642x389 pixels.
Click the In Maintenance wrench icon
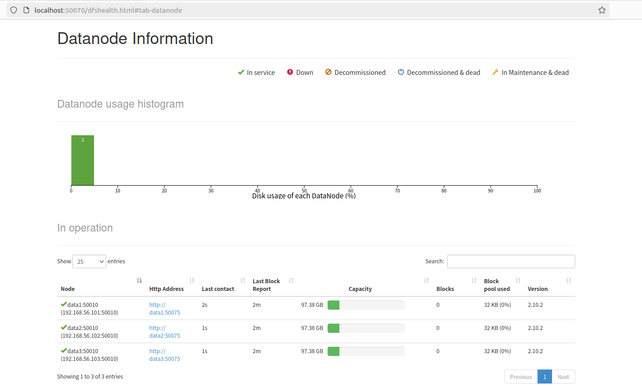click(x=495, y=72)
